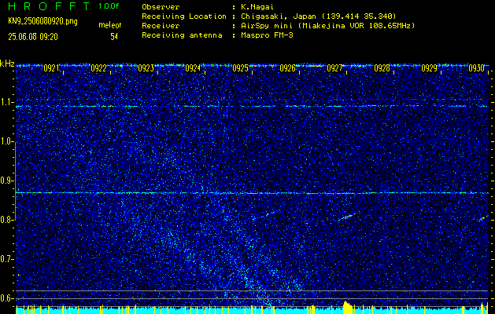495x314 pixels.
Task: Click the 0921 time marker
Action: (x=51, y=68)
